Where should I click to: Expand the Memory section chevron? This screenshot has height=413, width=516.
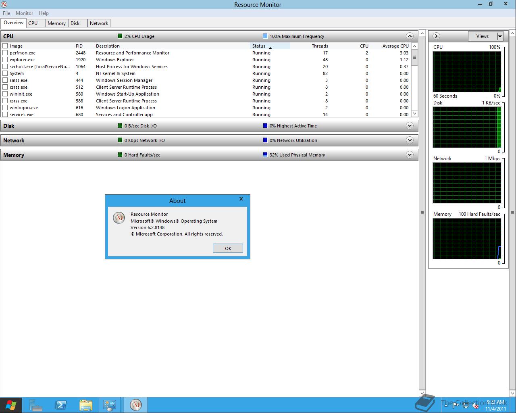[x=410, y=155]
